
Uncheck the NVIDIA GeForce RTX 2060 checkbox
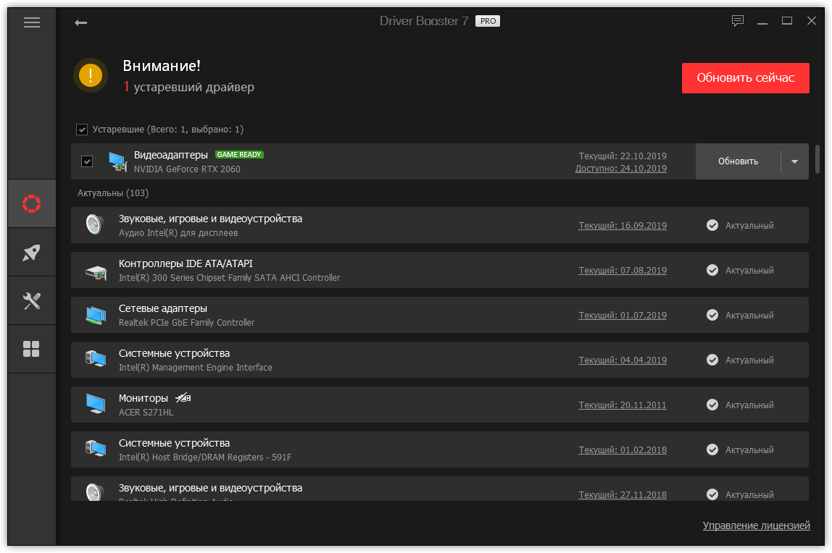(87, 161)
